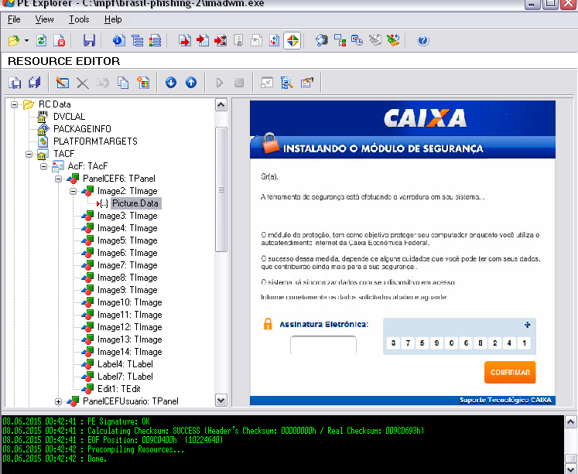The image size is (578, 474).
Task: Collapse the RC Data folder node
Action: 14,104
